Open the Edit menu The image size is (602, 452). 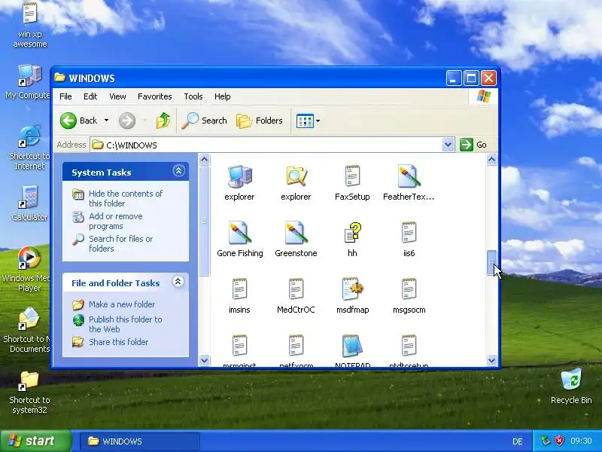point(90,96)
